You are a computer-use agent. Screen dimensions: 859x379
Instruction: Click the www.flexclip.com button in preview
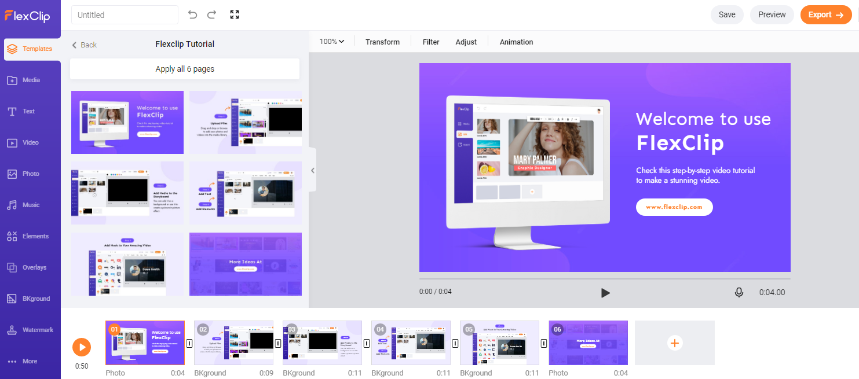674,207
